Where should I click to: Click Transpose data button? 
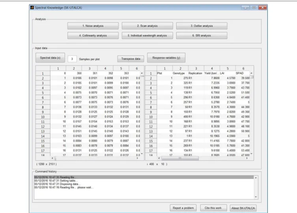[131, 59]
